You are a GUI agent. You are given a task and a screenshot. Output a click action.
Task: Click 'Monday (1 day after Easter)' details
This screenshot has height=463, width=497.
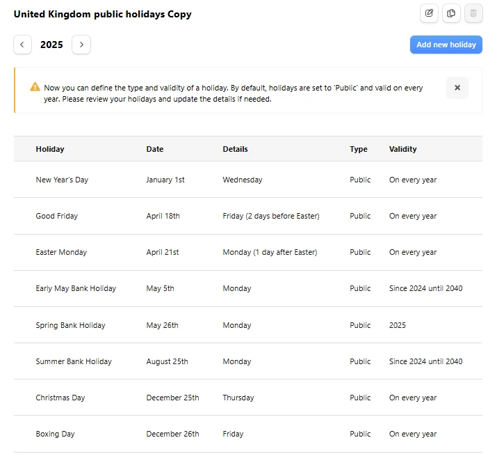click(x=270, y=252)
